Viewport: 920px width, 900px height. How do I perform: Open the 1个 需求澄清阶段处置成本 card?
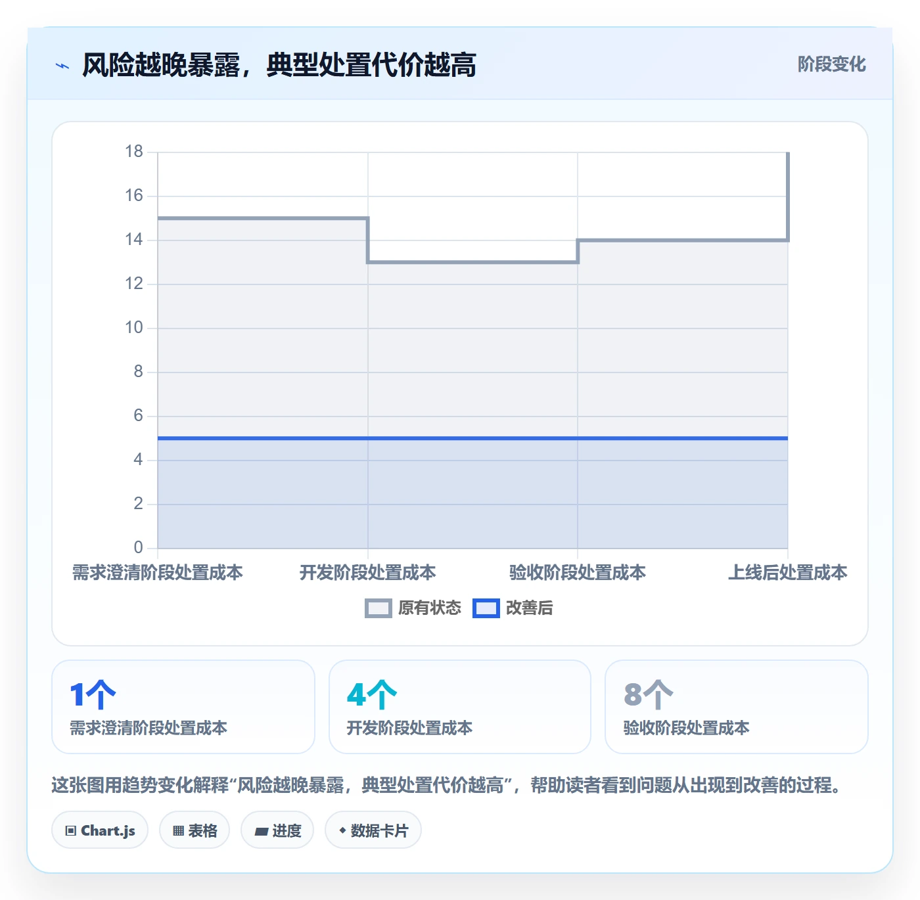[x=183, y=707]
